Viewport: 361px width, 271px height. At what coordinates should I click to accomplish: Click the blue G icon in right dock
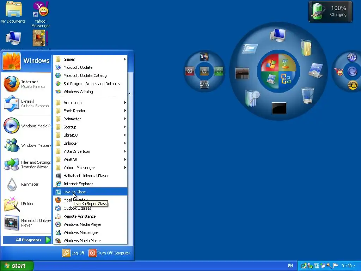tap(352, 71)
